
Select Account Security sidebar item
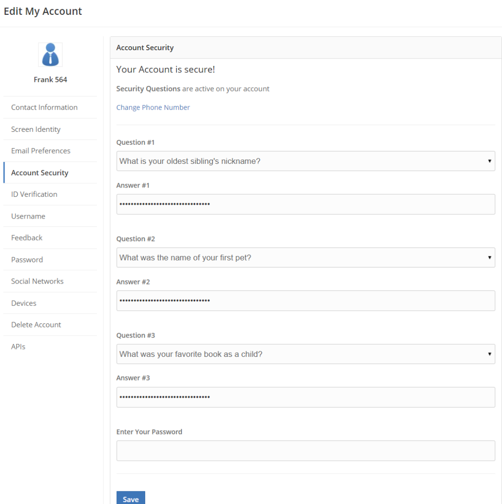point(40,173)
